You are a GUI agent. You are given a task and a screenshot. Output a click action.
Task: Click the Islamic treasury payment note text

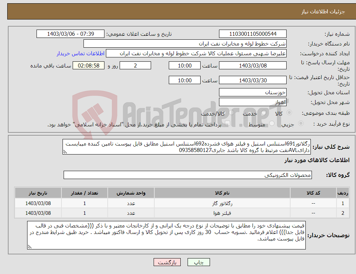click(x=134, y=125)
